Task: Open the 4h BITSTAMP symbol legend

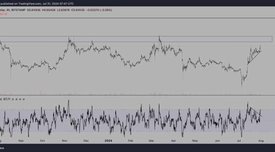Action: 13,10
